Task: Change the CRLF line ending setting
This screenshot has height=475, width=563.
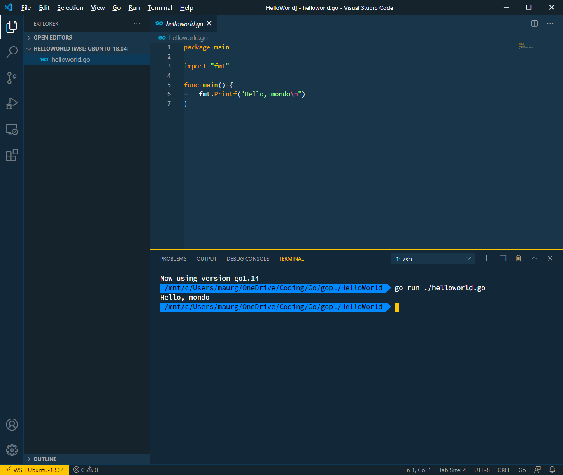Action: 504,470
